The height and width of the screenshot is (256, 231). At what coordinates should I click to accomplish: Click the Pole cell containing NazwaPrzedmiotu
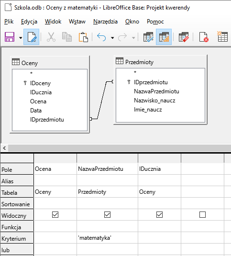[x=107, y=168]
